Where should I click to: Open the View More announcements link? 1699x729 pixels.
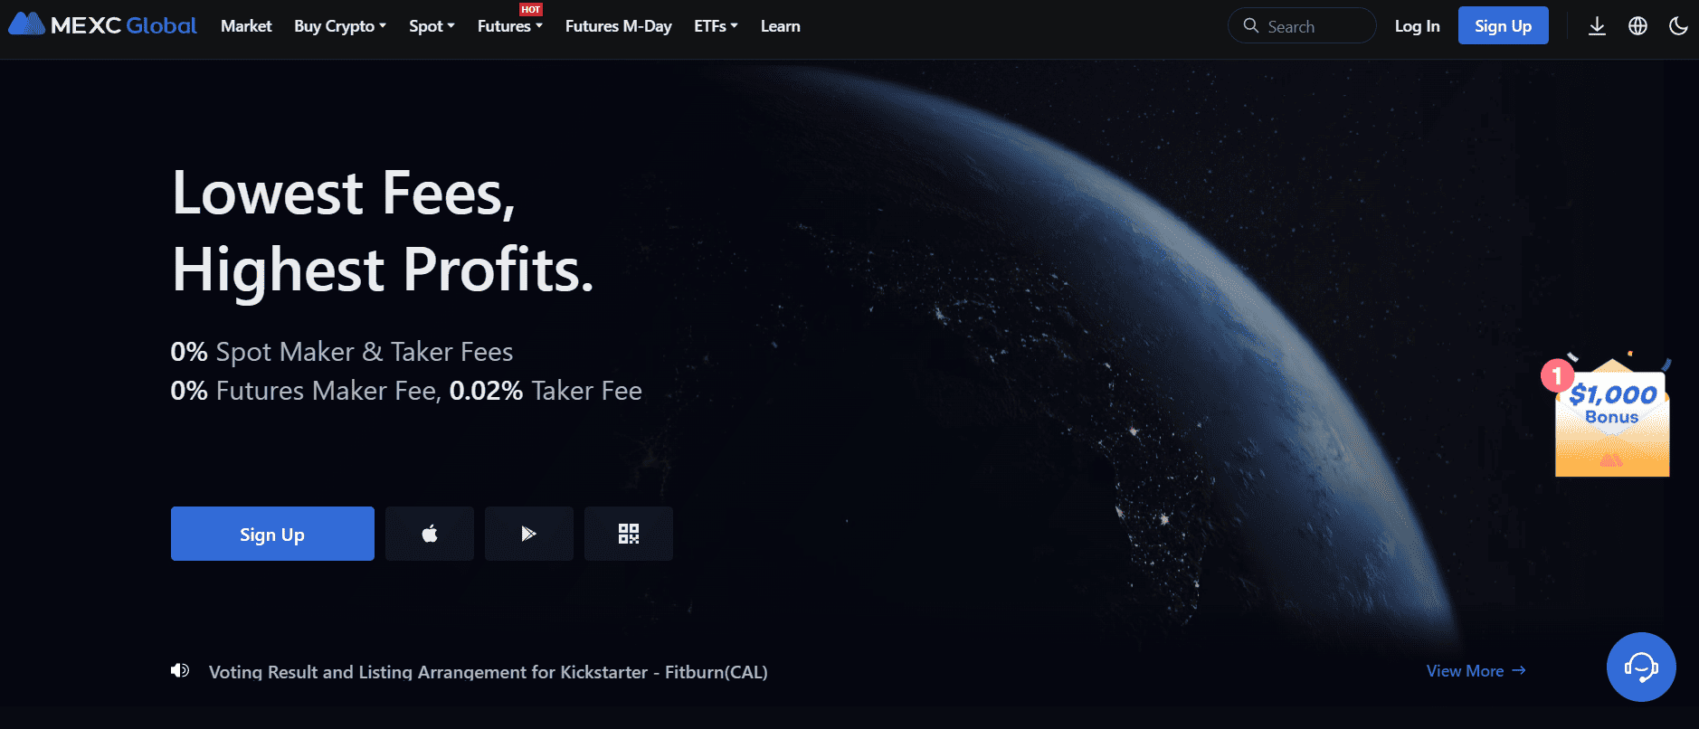pyautogui.click(x=1476, y=671)
